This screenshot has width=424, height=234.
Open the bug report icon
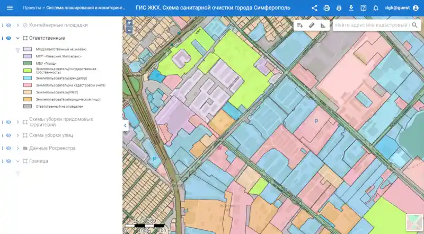339,8
